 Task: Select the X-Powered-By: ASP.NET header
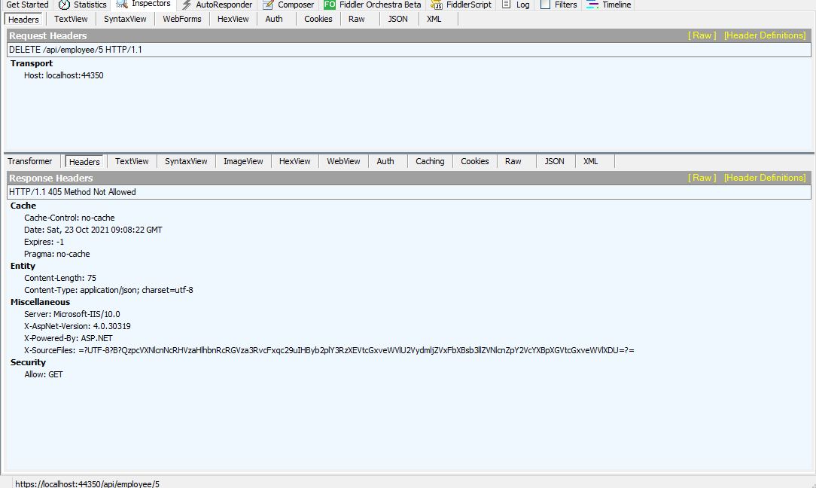[x=69, y=338]
